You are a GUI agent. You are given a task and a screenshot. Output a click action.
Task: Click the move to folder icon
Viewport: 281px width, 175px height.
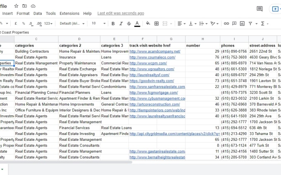[24, 6]
